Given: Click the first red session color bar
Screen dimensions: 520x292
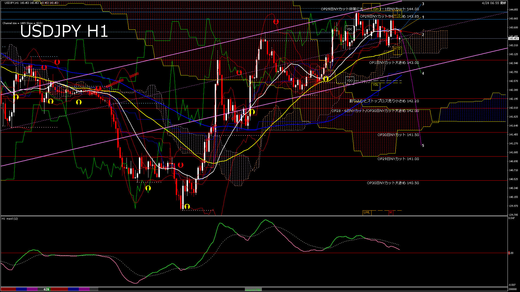Looking at the screenshot, I should click(x=8, y=289).
